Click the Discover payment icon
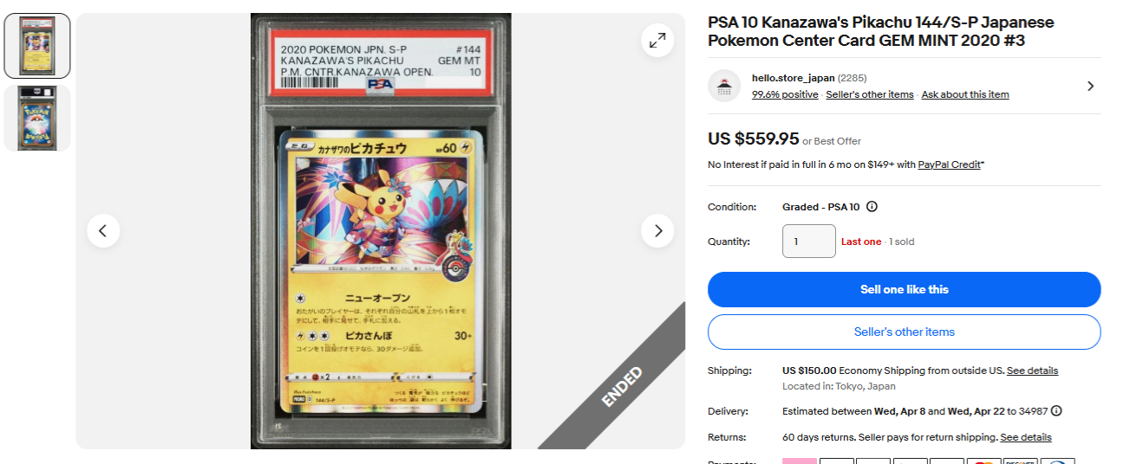The height and width of the screenshot is (464, 1124). tap(1021, 461)
